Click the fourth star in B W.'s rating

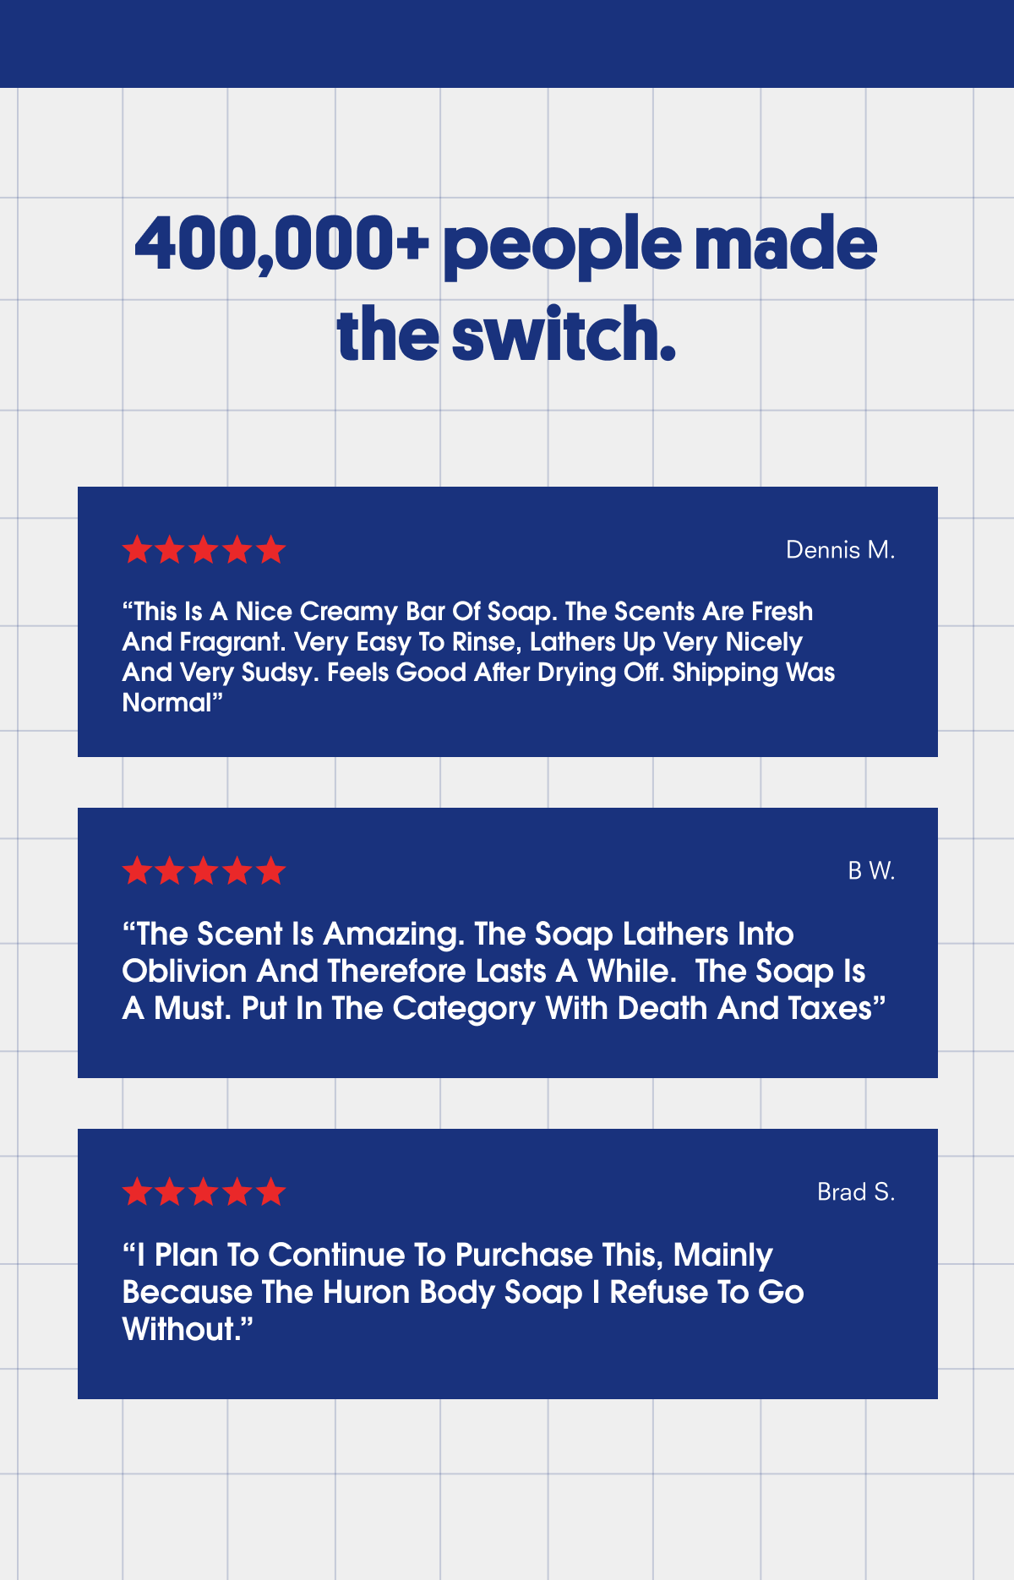[x=237, y=871]
